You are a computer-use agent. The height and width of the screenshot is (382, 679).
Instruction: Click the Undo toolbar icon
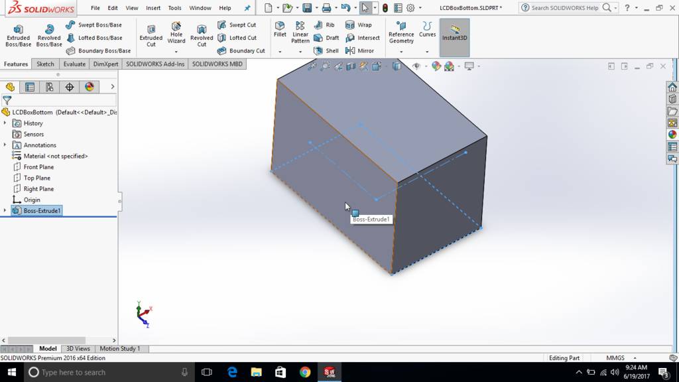[x=345, y=8]
